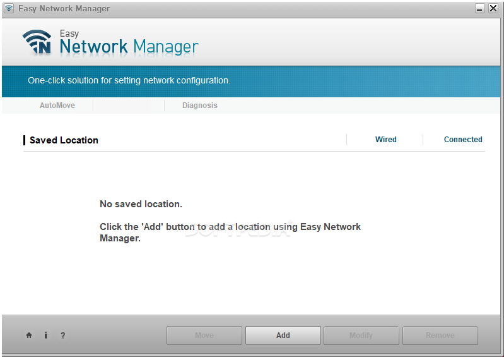Open the info 'i' icon
Image resolution: width=504 pixels, height=357 pixels.
pos(46,336)
